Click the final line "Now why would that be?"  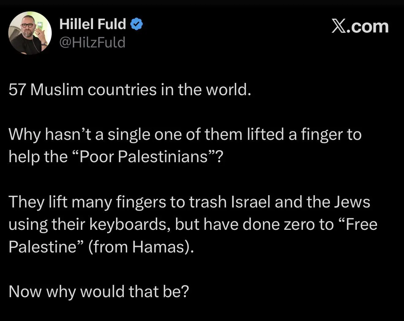click(99, 291)
